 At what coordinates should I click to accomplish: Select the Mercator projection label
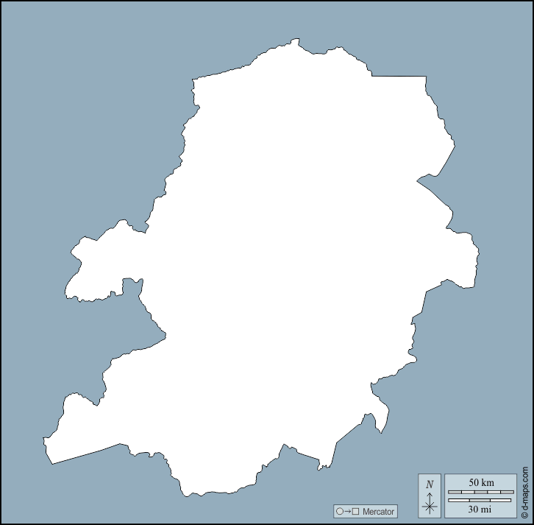tap(378, 511)
